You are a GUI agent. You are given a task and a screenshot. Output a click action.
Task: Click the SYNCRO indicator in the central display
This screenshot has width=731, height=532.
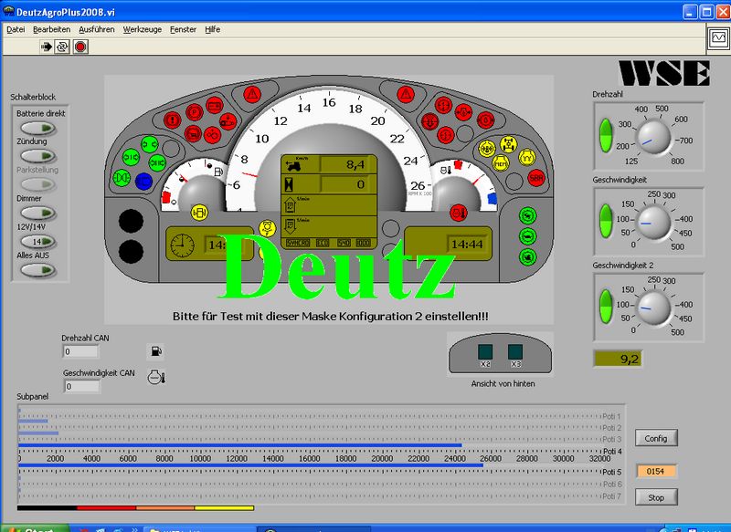click(x=298, y=243)
